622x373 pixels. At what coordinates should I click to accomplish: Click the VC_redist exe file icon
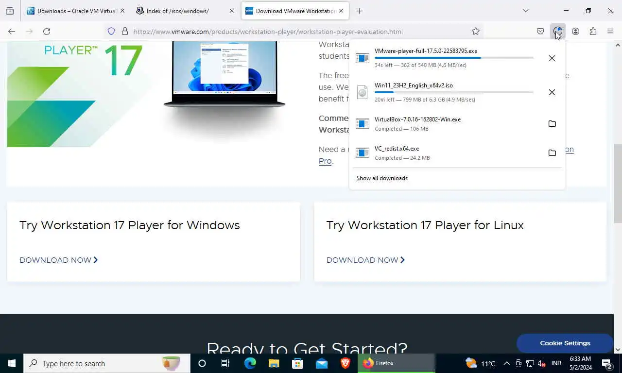click(363, 153)
